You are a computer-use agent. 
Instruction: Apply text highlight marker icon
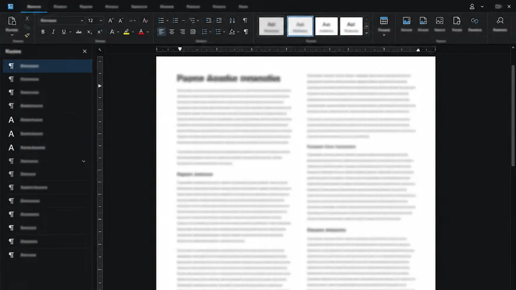point(127,32)
